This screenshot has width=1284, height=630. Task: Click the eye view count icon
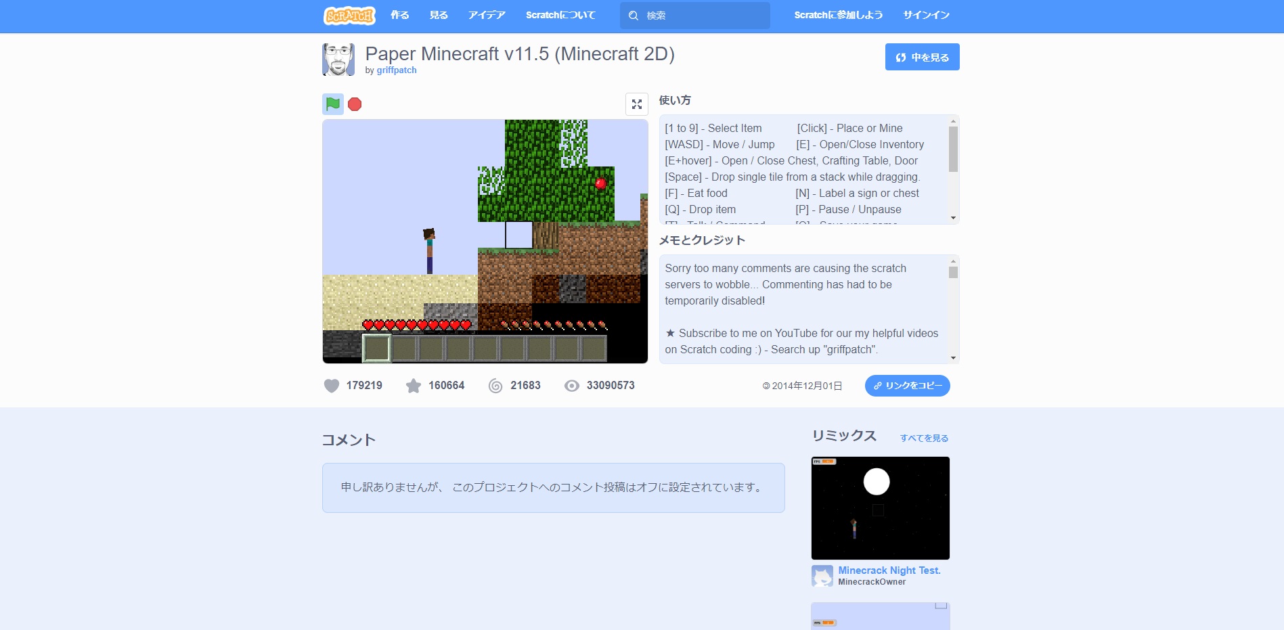click(572, 386)
